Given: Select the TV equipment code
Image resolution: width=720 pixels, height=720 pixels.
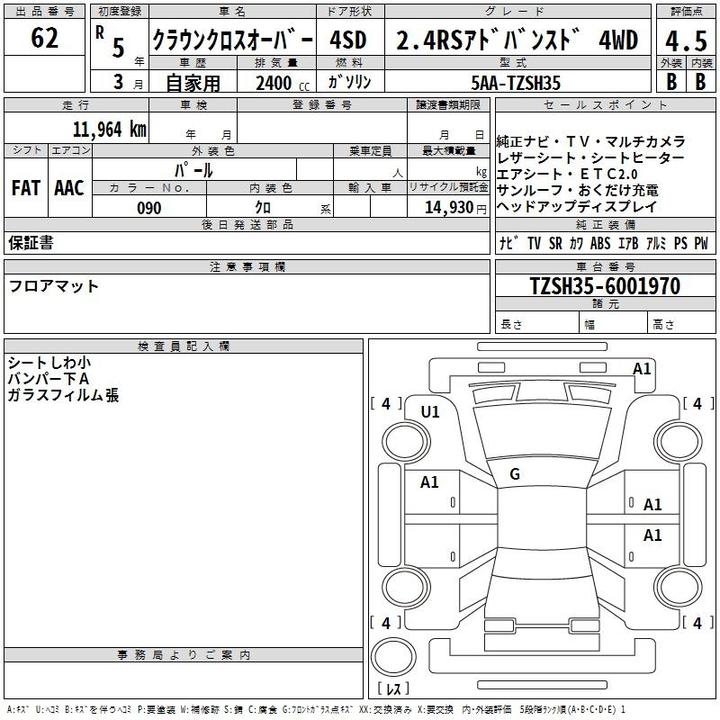Looking at the screenshot, I should click(x=535, y=243).
